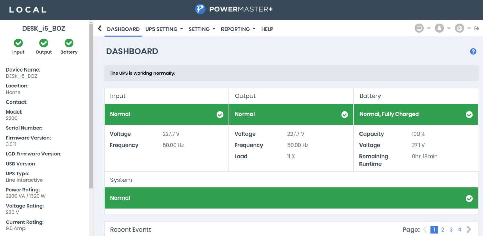Click the globe language icon
This screenshot has width=483, height=236.
click(x=459, y=29)
